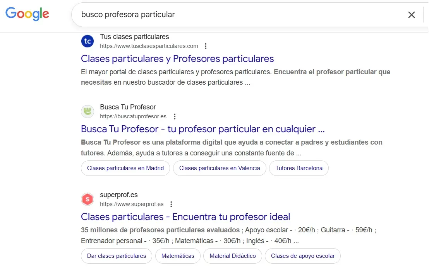
Task: Click the Busca Tu Profesor green favicon
Action: pos(87,111)
